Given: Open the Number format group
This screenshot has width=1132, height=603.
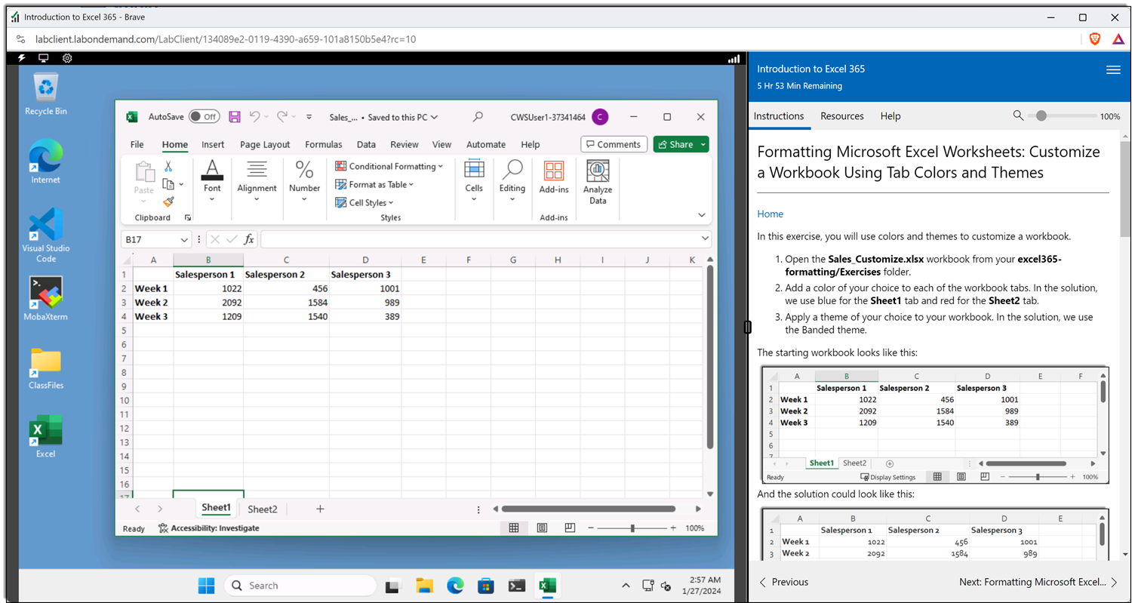Looking at the screenshot, I should pos(304,181).
